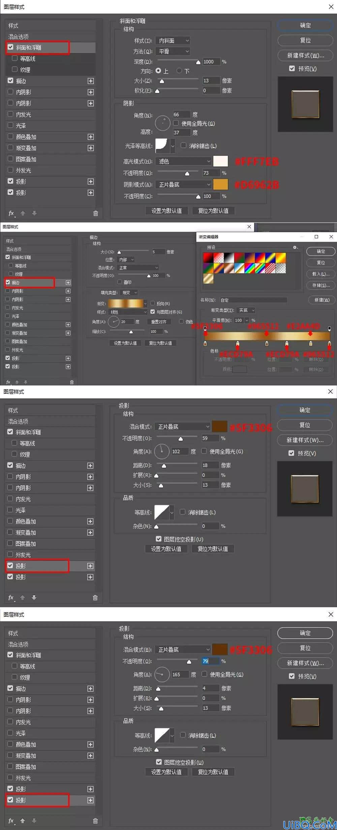
Task: Open the 位置 内部 dropdown in the Stroke dialog
Action: tap(126, 260)
